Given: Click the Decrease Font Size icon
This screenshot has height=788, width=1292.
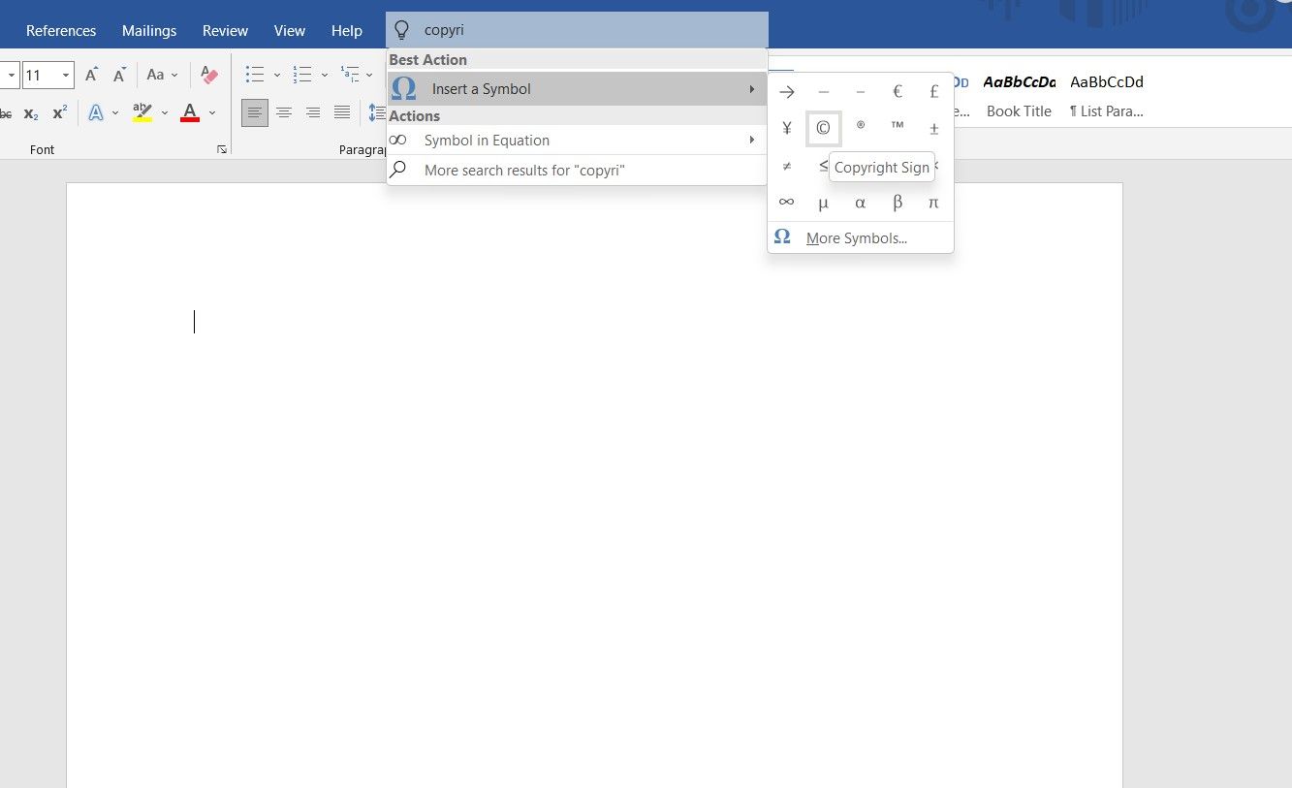Looking at the screenshot, I should click(120, 75).
